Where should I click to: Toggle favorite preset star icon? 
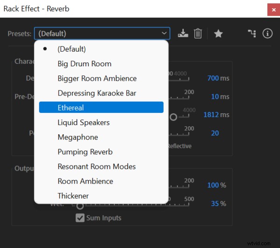[x=218, y=34]
